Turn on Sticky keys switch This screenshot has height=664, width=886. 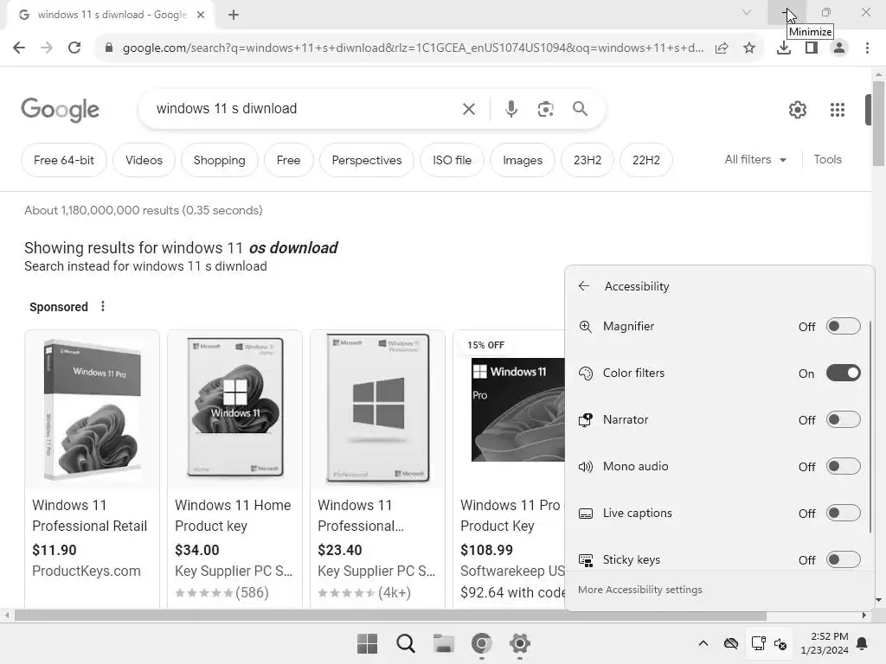(843, 559)
